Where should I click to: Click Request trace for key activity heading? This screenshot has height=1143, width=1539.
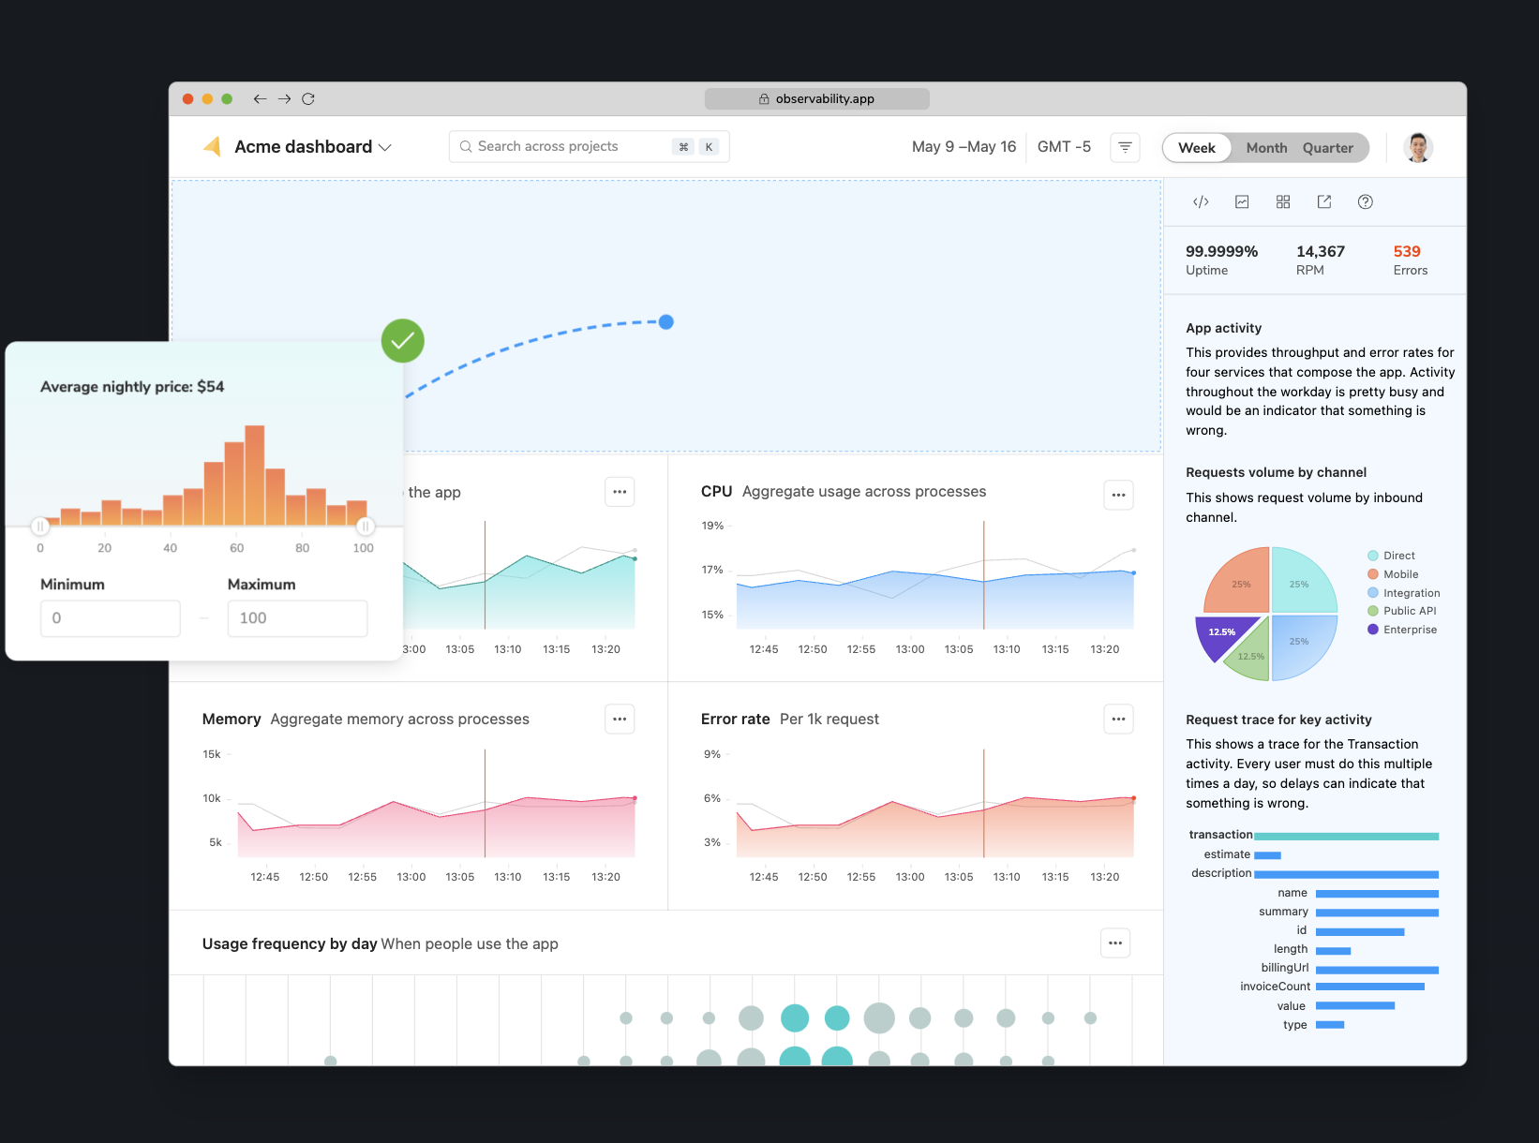pyautogui.click(x=1278, y=720)
